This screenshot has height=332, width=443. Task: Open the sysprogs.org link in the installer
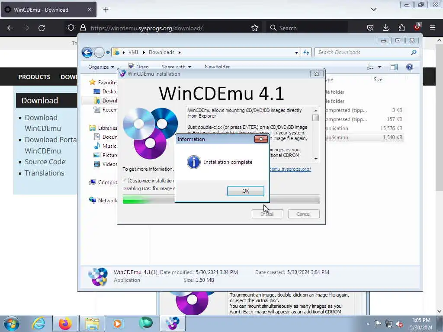tap(290, 169)
